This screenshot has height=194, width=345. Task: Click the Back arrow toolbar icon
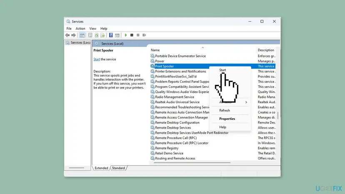click(67, 35)
